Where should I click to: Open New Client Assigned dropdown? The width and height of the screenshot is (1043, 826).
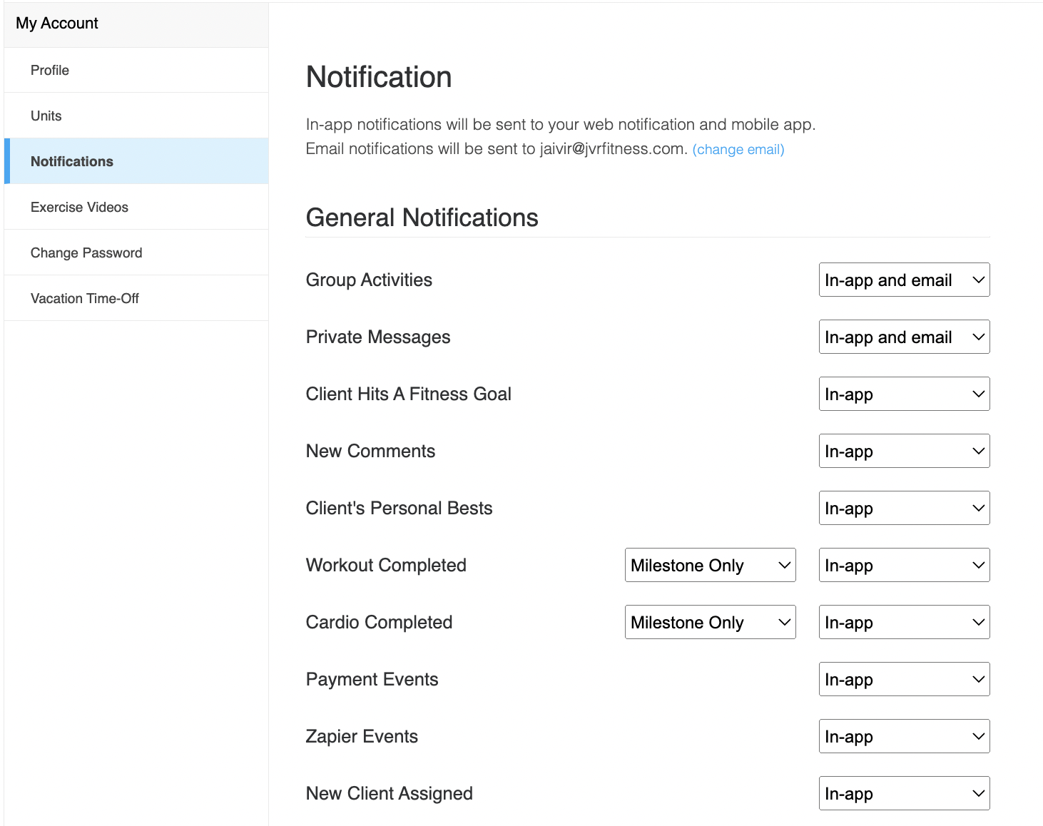(904, 793)
